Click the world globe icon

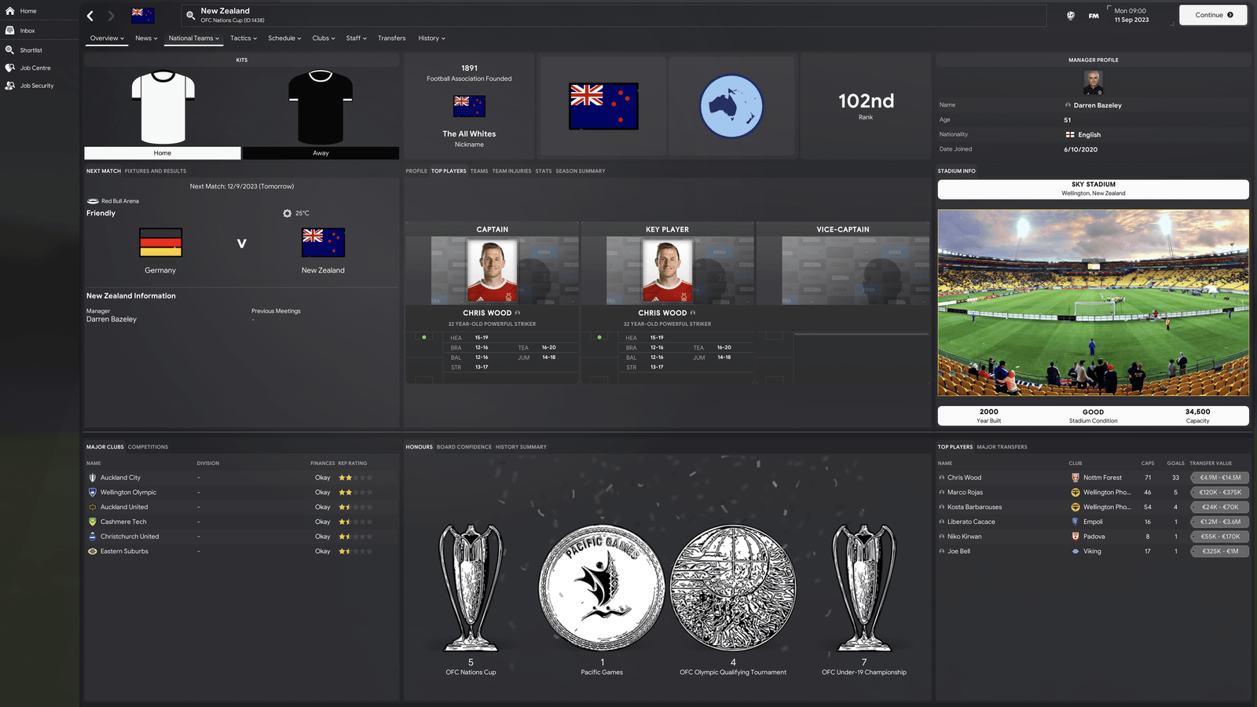pyautogui.click(x=1070, y=16)
